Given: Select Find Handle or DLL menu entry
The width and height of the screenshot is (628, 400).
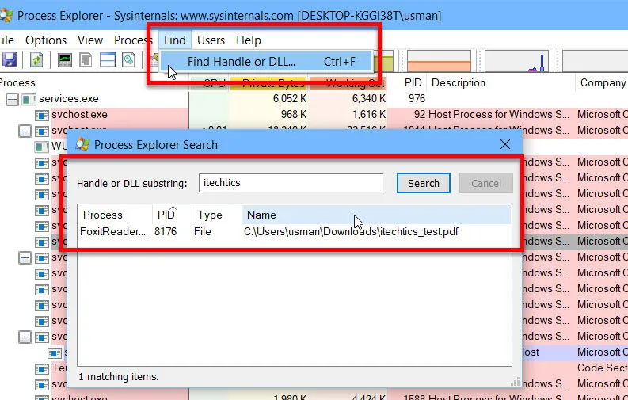Looking at the screenshot, I should [x=242, y=62].
